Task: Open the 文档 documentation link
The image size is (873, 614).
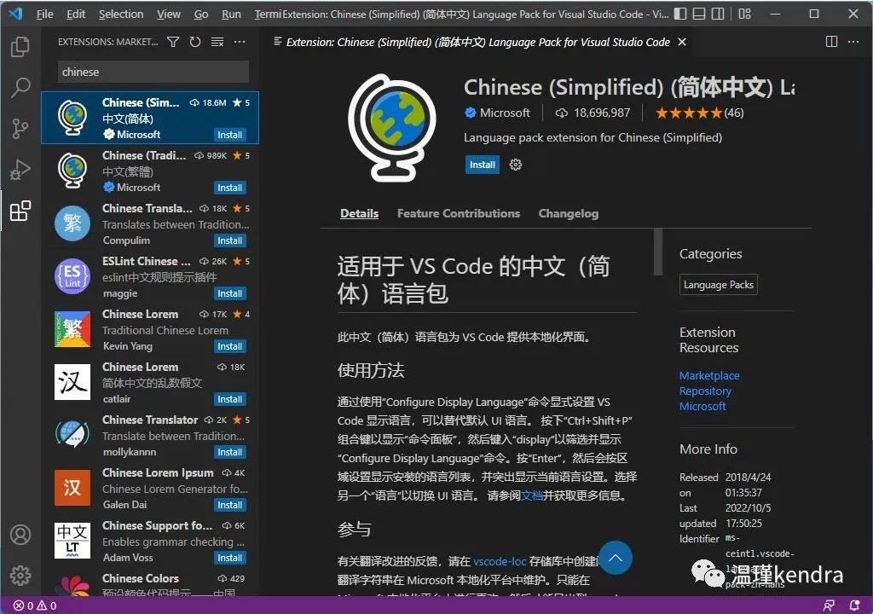Action: (532, 495)
